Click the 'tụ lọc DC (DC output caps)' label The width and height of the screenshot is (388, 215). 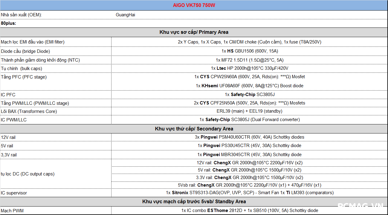pyautogui.click(x=27, y=174)
